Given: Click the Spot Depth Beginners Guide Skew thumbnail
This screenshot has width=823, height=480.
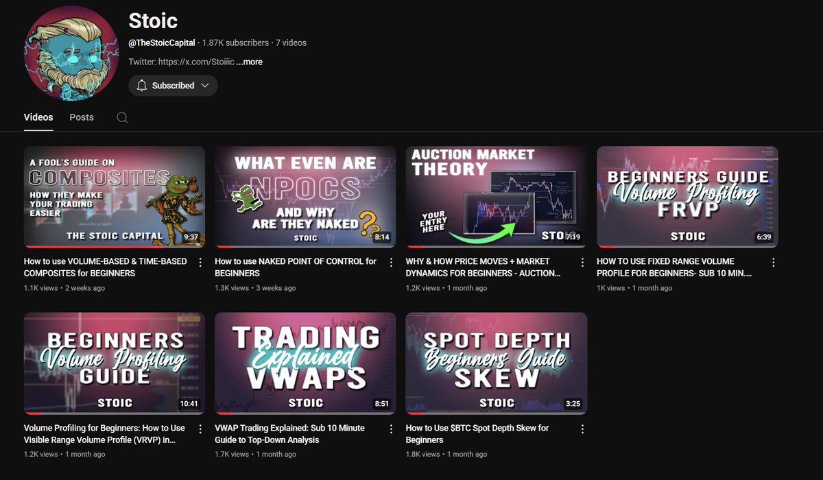Looking at the screenshot, I should 497,363.
